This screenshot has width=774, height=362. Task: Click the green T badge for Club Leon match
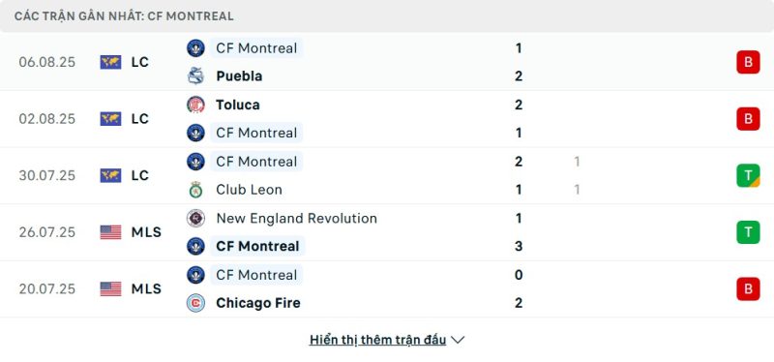pyautogui.click(x=748, y=175)
